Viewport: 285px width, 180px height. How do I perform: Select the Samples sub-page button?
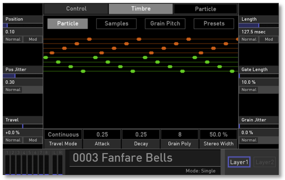(x=116, y=24)
